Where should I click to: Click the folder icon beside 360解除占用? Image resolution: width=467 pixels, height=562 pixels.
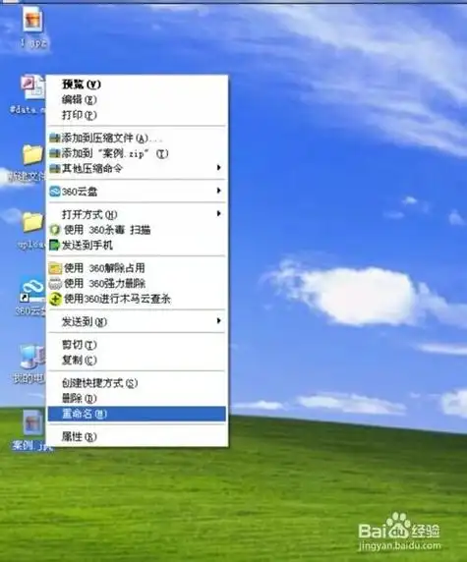(55, 268)
